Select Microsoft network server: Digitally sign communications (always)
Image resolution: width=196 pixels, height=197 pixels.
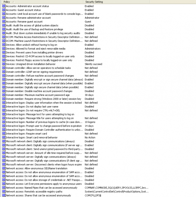[x=41, y=157]
